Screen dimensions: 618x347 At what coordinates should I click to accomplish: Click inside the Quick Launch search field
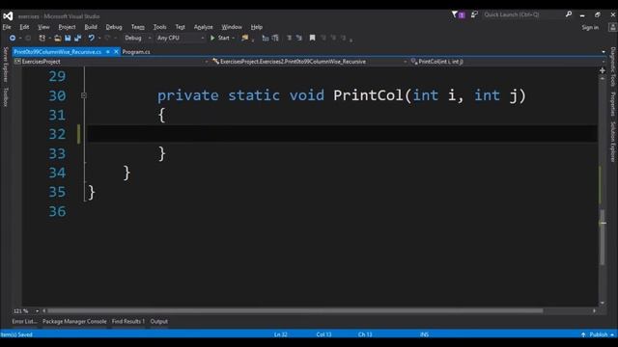pyautogui.click(x=522, y=14)
